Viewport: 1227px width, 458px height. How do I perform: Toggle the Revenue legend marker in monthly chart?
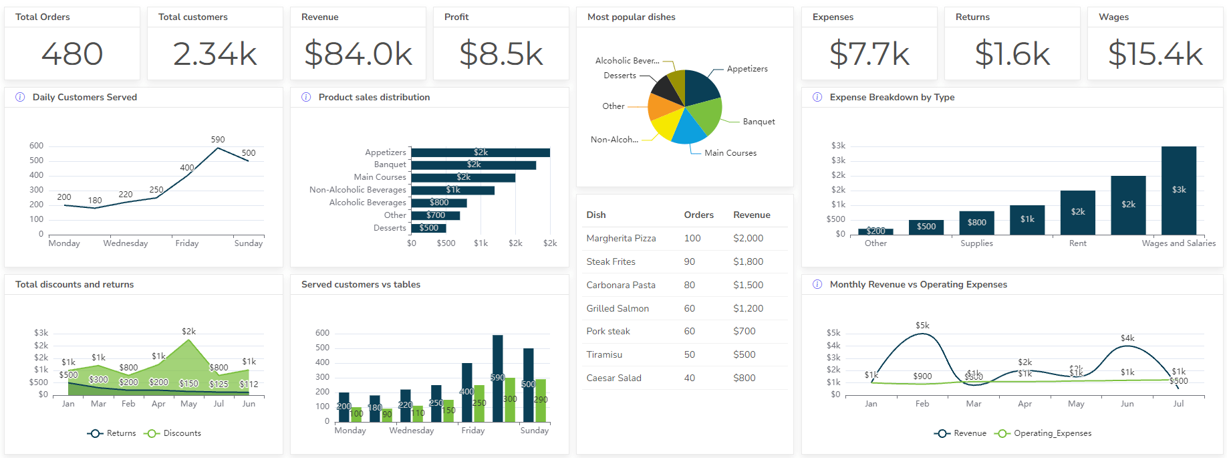click(942, 433)
